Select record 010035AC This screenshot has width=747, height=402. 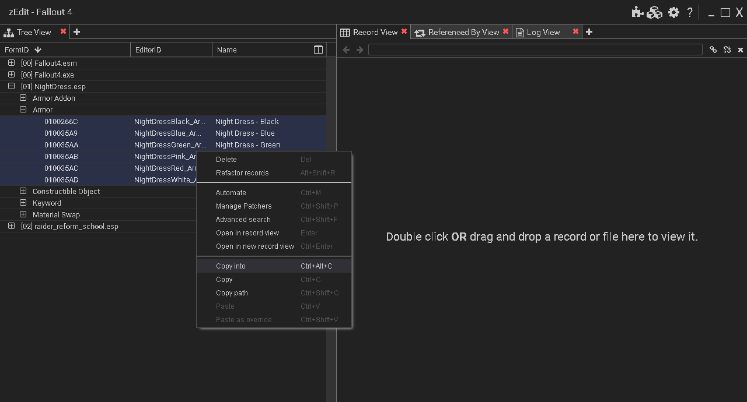pyautogui.click(x=98, y=168)
